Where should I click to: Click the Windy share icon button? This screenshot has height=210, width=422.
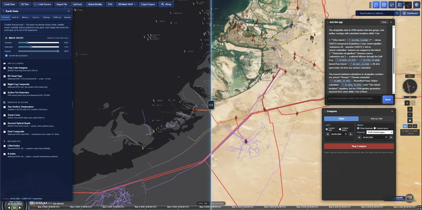[x=167, y=5]
